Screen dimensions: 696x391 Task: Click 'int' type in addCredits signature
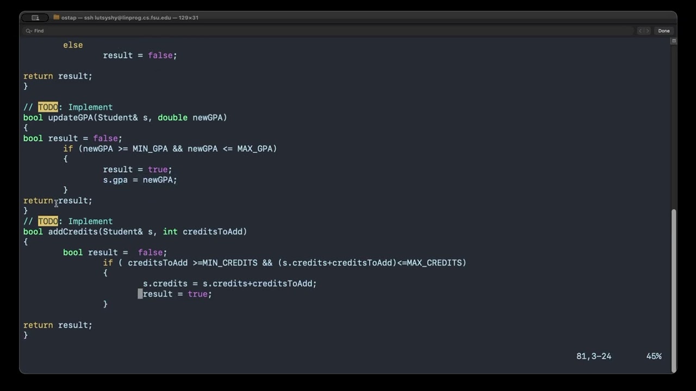170,231
